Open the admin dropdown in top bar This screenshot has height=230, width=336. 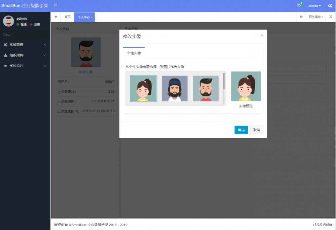point(314,5)
